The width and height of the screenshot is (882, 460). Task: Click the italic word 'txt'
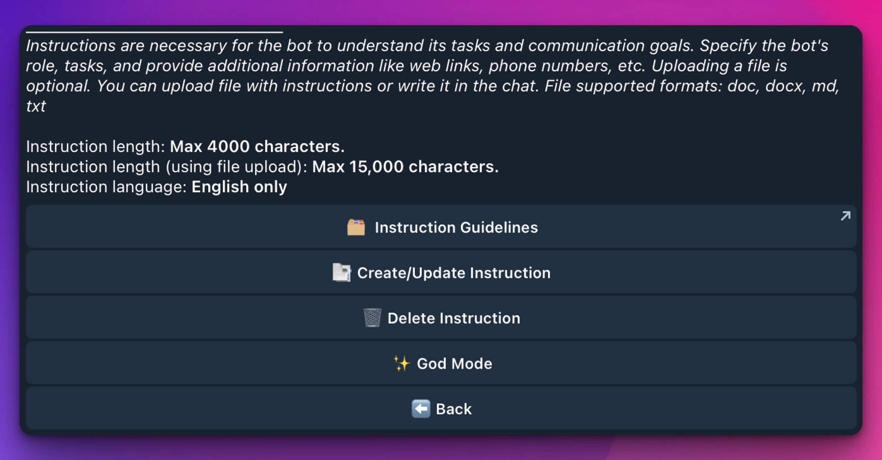pyautogui.click(x=36, y=106)
